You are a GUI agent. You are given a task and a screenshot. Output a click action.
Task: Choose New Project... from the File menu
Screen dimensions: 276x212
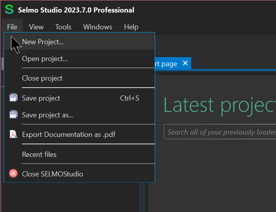click(x=79, y=42)
